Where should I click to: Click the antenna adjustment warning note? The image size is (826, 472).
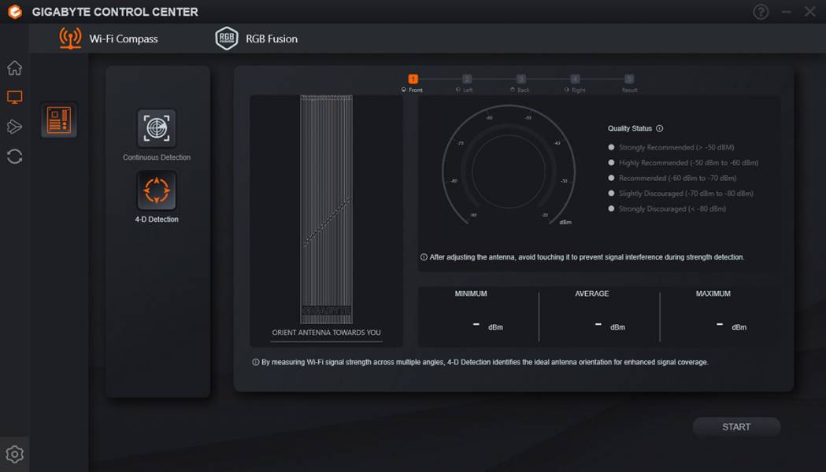[x=582, y=257]
